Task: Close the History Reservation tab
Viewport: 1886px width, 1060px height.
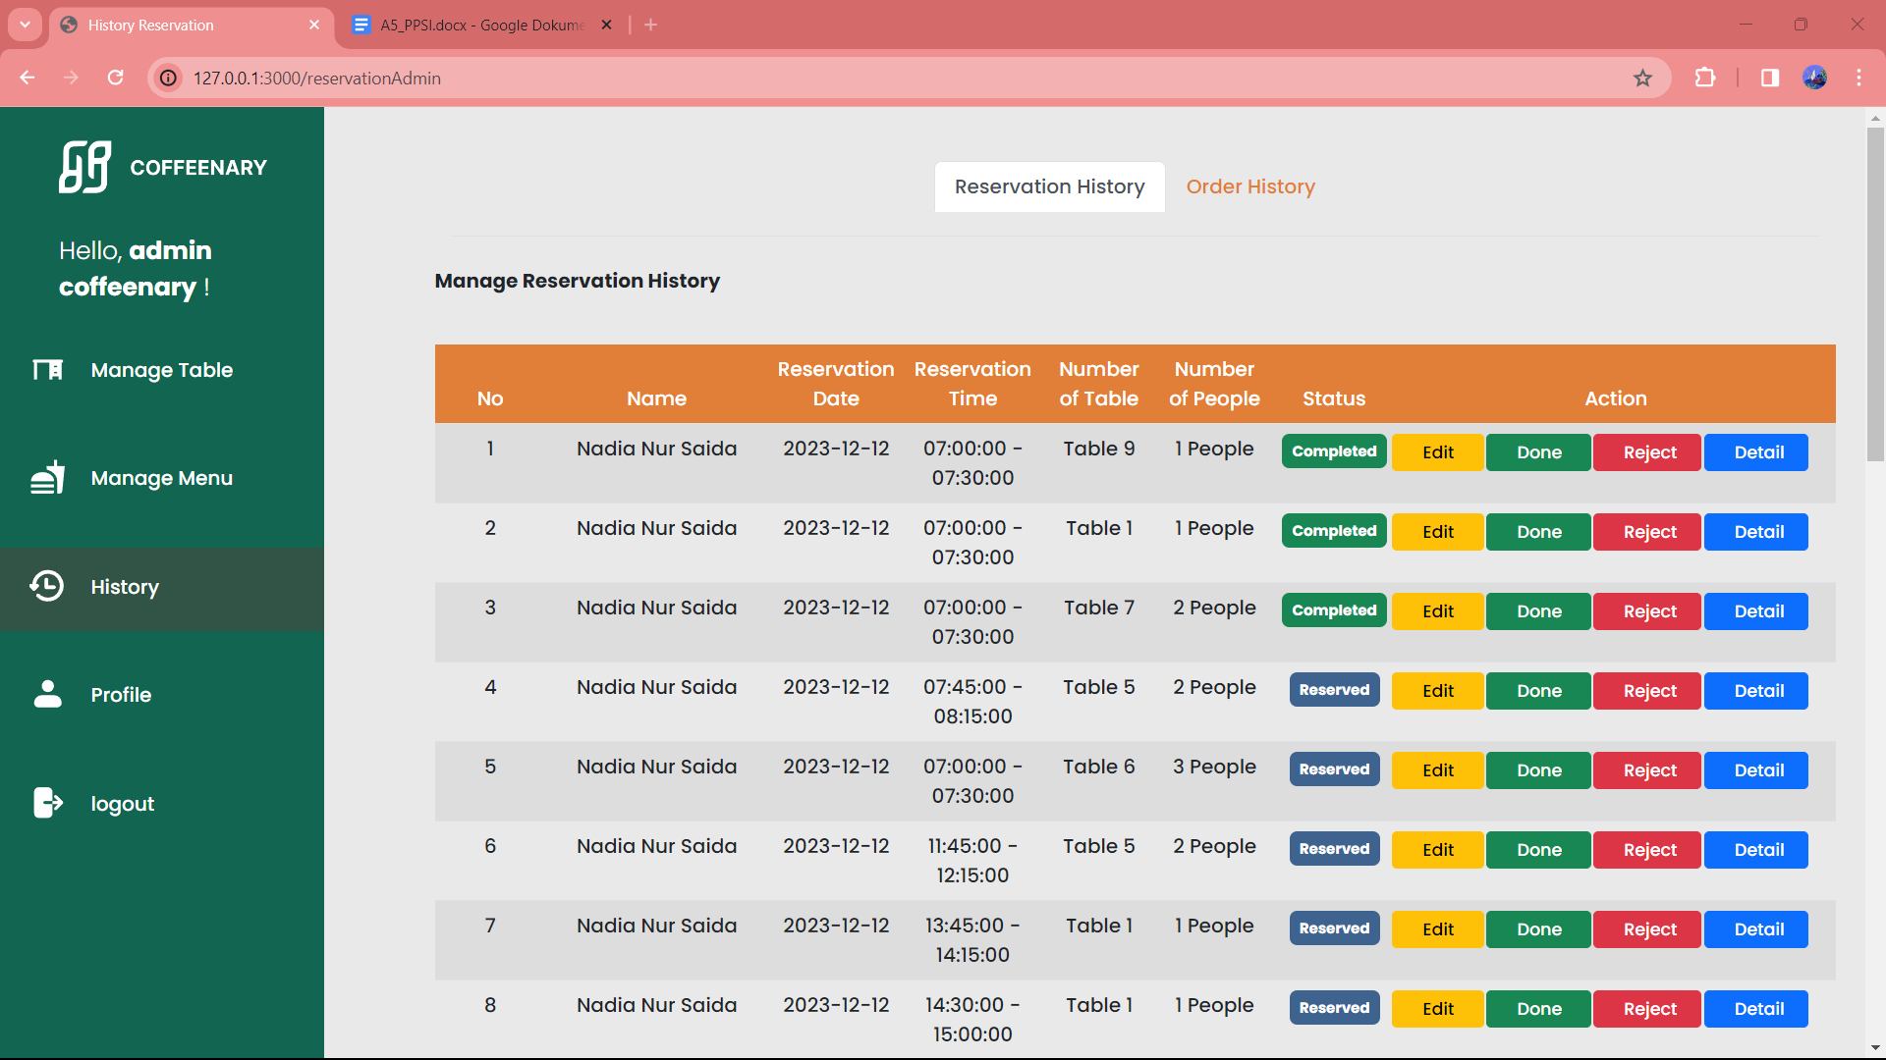Action: pos(314,25)
